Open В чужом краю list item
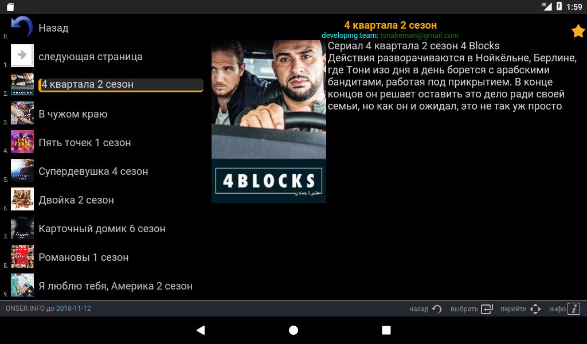Image resolution: width=587 pixels, height=344 pixels. click(73, 114)
